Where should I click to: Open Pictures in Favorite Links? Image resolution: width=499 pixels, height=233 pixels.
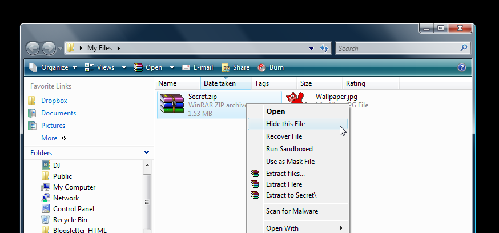(53, 126)
